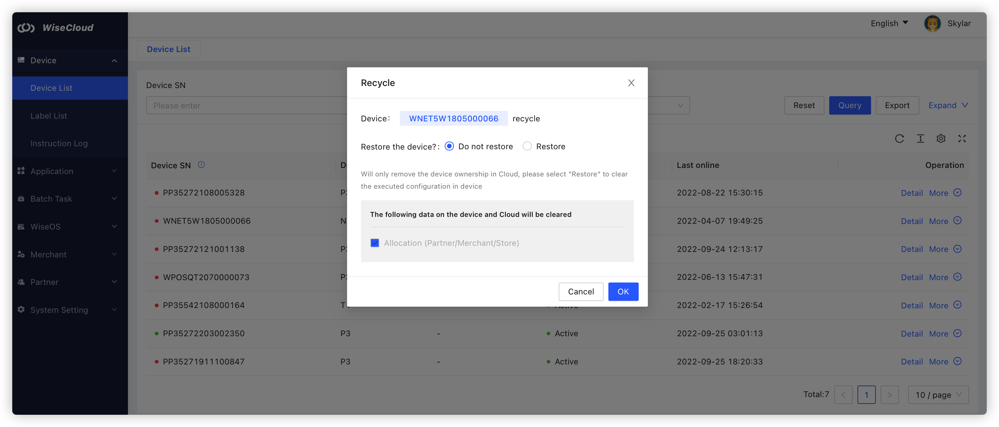
Task: Click Skylar's user avatar
Action: tap(932, 24)
